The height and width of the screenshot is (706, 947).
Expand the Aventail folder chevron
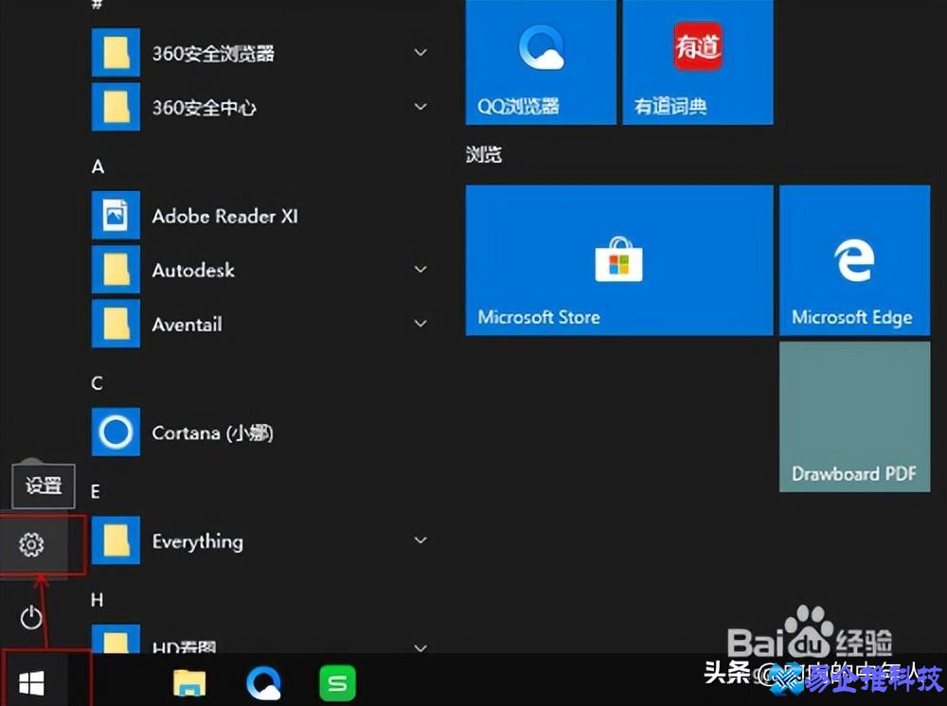[420, 324]
